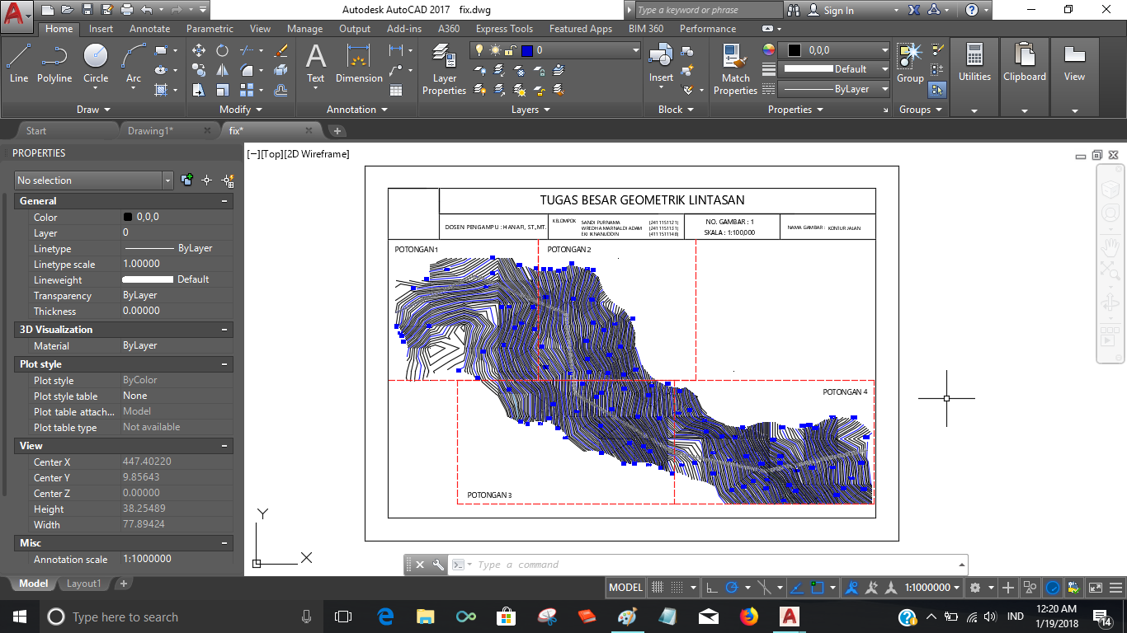The height and width of the screenshot is (633, 1127).
Task: Click the Move tool in Modify panel
Action: [x=199, y=50]
